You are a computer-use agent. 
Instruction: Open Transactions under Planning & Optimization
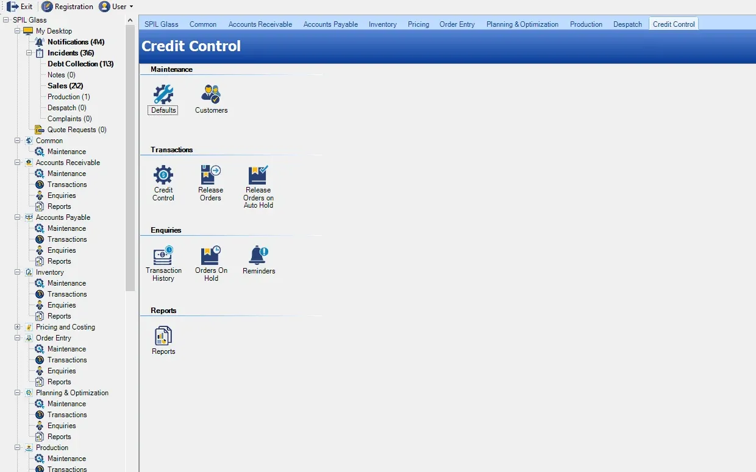point(67,415)
